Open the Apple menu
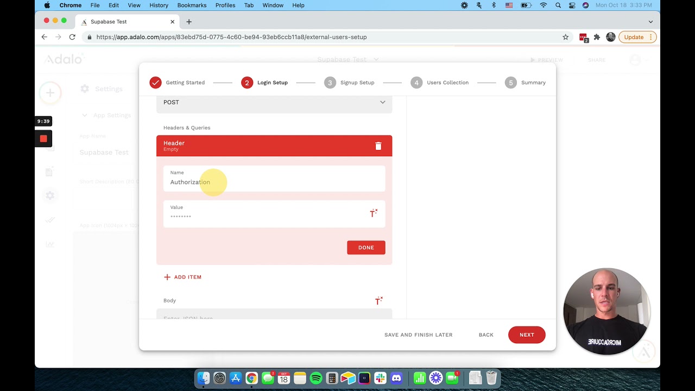This screenshot has width=695, height=391. 47,5
